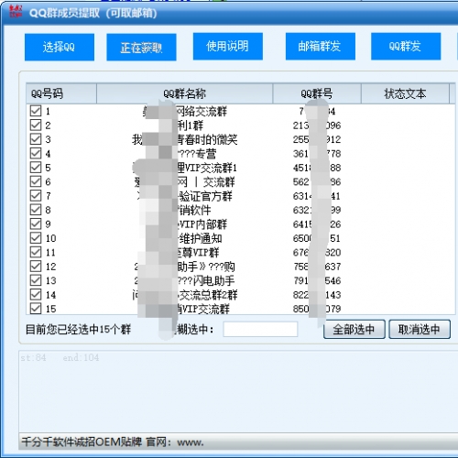Click the log text st:84 end:104
This screenshot has height=458, width=458.
point(60,357)
